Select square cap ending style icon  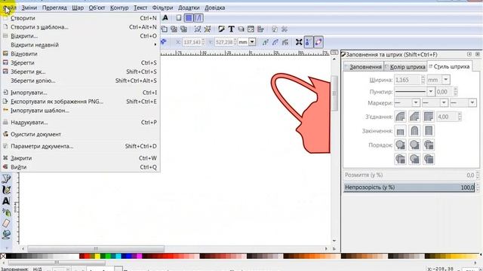click(x=429, y=131)
